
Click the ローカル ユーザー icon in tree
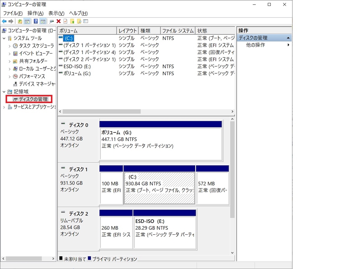point(15,69)
